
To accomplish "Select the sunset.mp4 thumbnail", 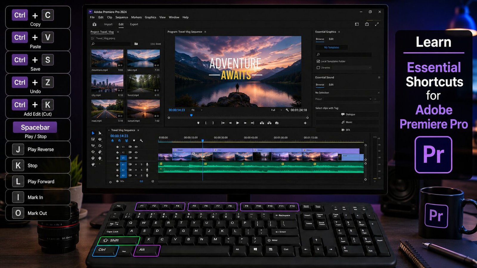I will pyautogui.click(x=143, y=109).
